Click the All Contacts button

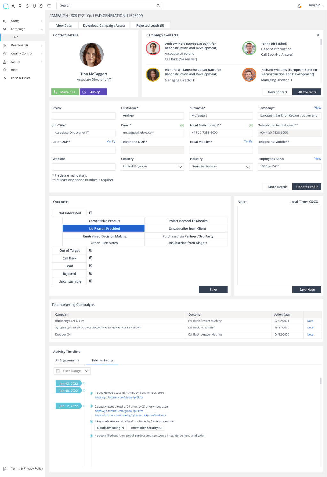click(x=307, y=92)
